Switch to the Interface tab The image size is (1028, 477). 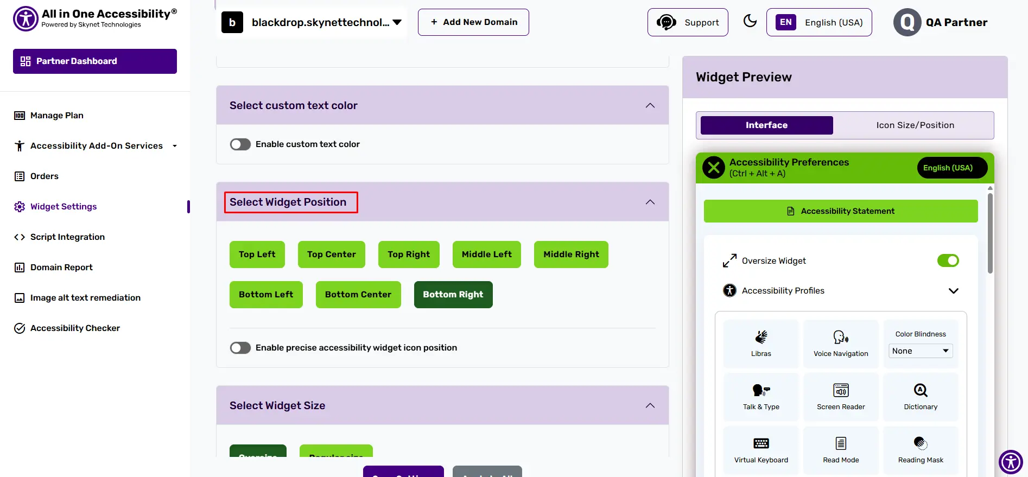[x=766, y=125]
